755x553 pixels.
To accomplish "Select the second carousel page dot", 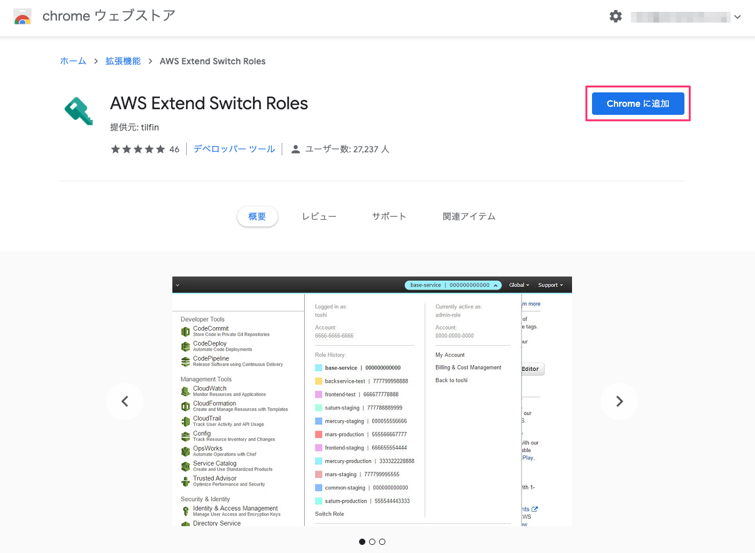I will pyautogui.click(x=372, y=542).
